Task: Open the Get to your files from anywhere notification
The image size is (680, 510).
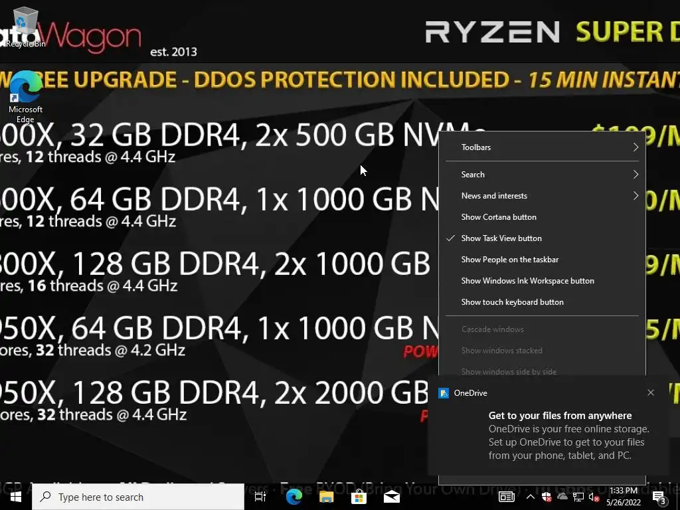Action: coord(548,426)
